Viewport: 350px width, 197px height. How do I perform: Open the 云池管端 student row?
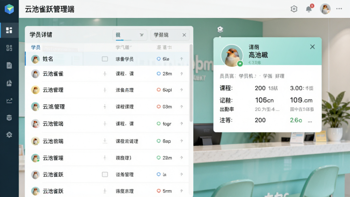[x=107, y=123]
